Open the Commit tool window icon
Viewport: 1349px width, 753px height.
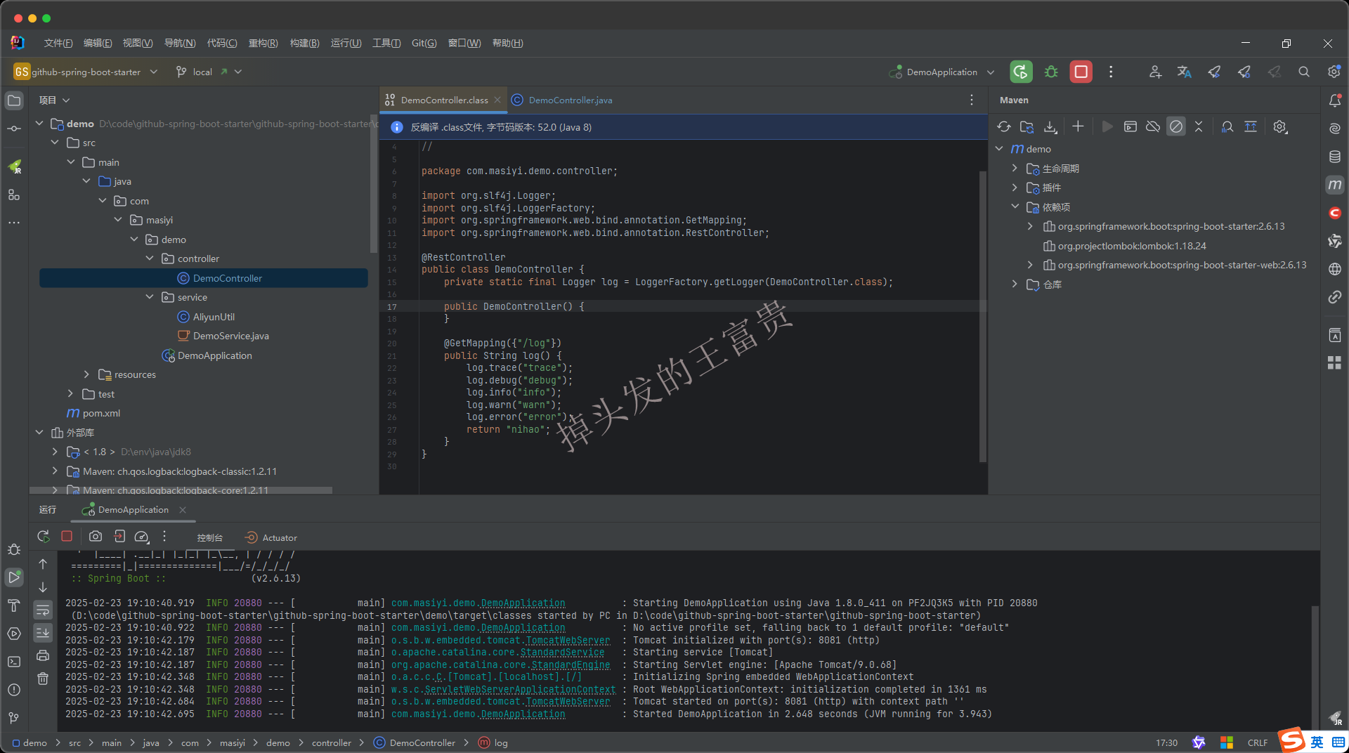14,129
